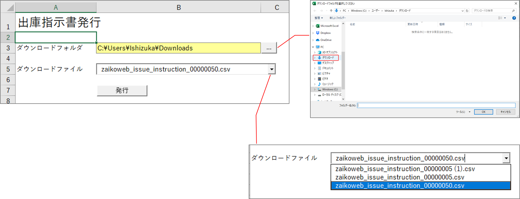Viewport: 520px width, 199px height.
Task: Click the up-arrow parent folder icon
Action: [331, 11]
